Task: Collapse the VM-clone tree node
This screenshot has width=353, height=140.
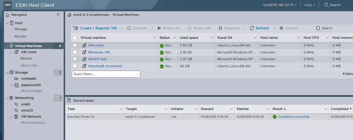Action: [x=11, y=52]
